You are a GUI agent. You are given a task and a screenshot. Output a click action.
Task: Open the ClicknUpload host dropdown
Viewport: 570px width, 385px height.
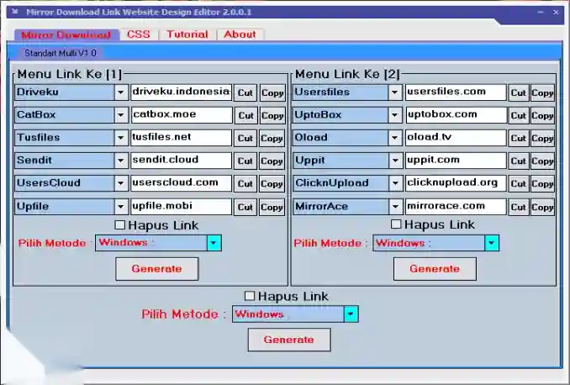click(x=395, y=183)
